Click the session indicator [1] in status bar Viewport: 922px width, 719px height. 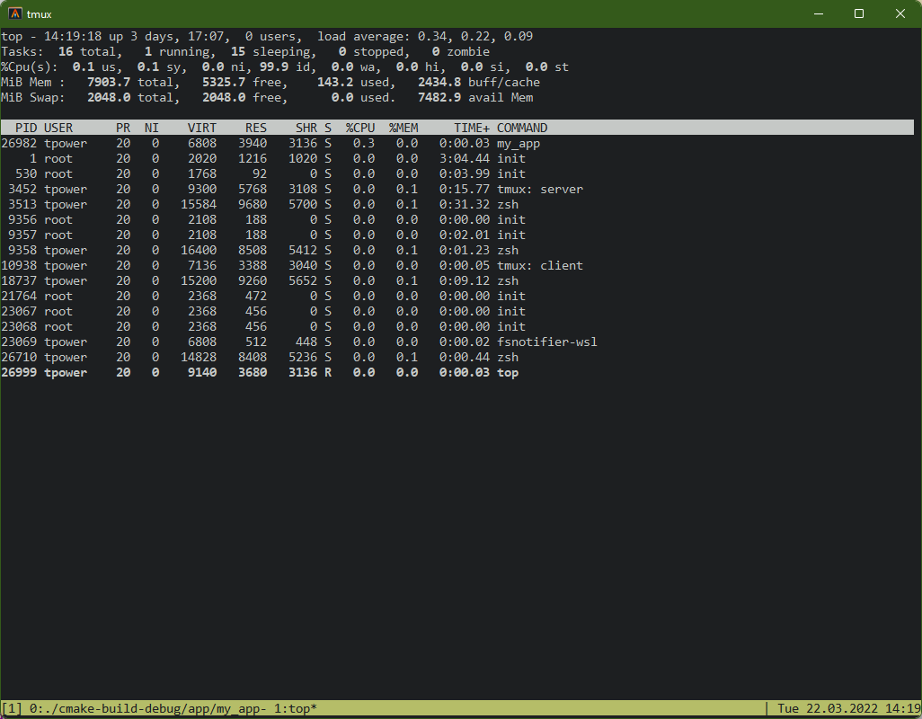tap(13, 707)
